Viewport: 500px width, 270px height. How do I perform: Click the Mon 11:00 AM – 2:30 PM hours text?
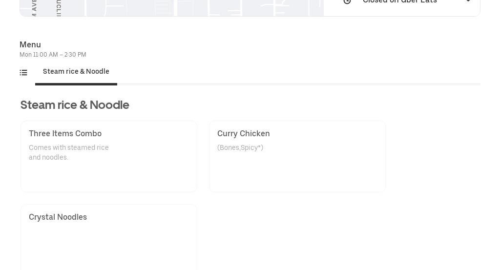tap(53, 55)
